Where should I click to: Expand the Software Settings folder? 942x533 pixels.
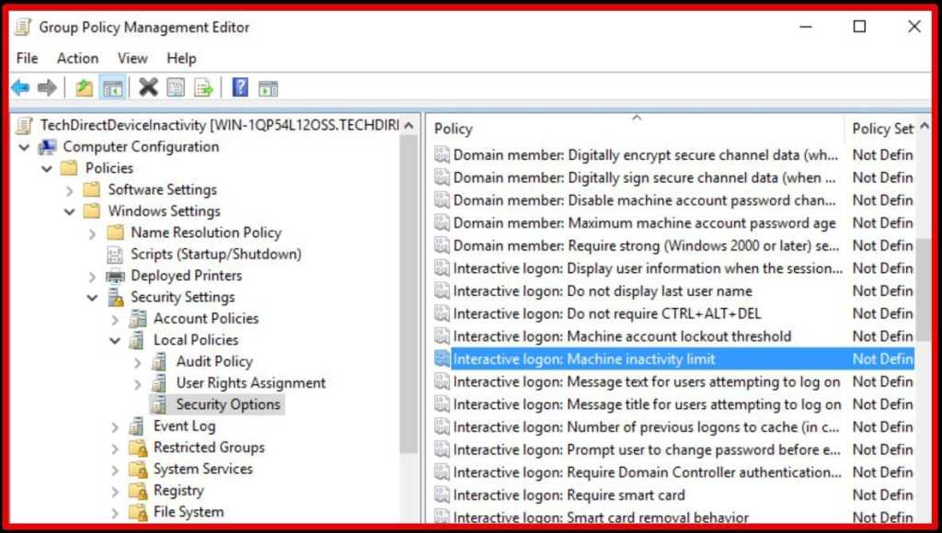coord(70,190)
